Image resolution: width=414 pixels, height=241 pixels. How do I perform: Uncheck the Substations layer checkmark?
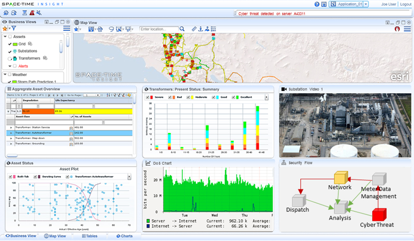10,52
